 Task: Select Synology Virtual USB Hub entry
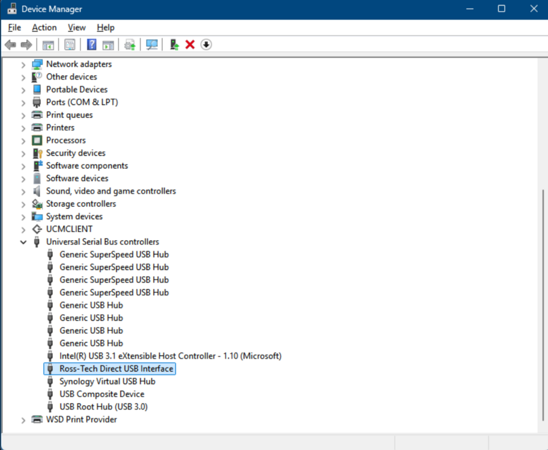pyautogui.click(x=107, y=382)
